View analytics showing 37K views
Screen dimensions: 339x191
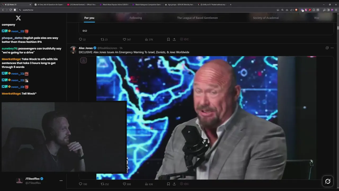(x=149, y=39)
